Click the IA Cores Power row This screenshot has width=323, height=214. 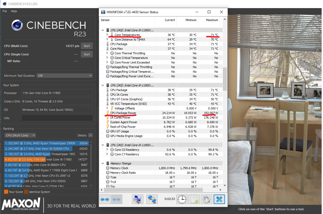coord(161,118)
